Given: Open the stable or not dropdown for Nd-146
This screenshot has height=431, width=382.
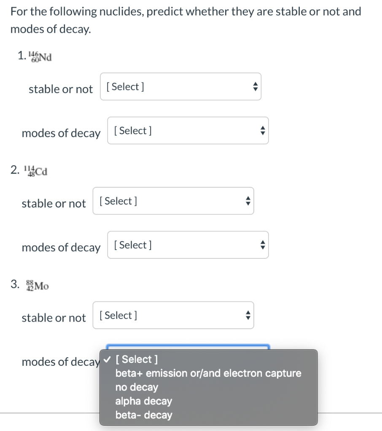Looking at the screenshot, I should click(180, 86).
